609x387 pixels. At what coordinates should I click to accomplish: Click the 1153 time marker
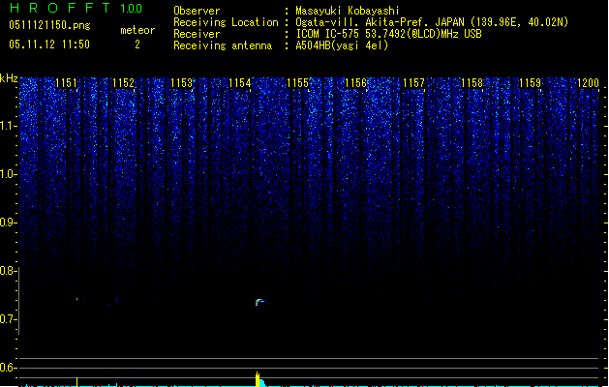coord(182,82)
